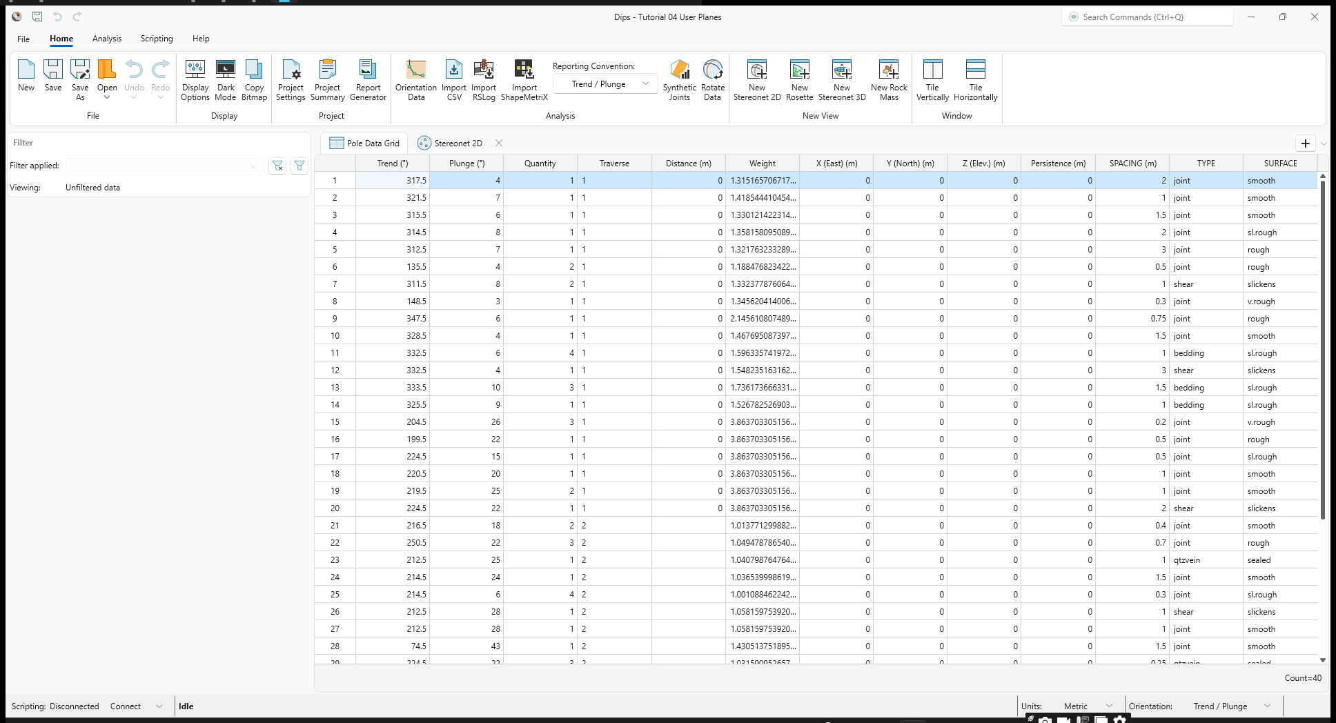Click the Save icon in the title bar

tap(37, 17)
